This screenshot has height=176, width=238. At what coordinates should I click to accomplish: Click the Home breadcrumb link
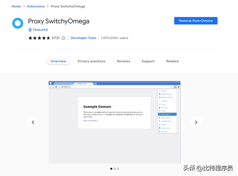(x=16, y=6)
